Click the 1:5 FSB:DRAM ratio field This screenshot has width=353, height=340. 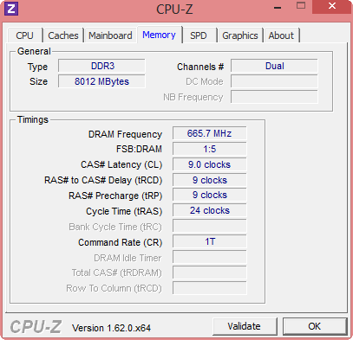click(210, 149)
